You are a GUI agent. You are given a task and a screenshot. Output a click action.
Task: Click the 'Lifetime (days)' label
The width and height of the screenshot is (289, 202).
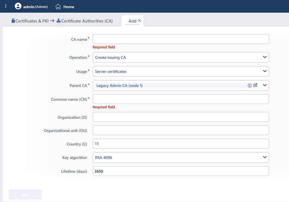pyautogui.click(x=74, y=171)
